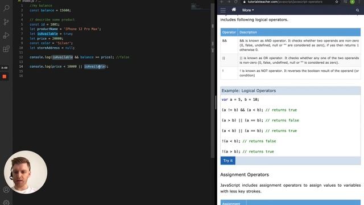Click code line "const color = 'Silver';"
364x205 pixels.
tap(51, 43)
